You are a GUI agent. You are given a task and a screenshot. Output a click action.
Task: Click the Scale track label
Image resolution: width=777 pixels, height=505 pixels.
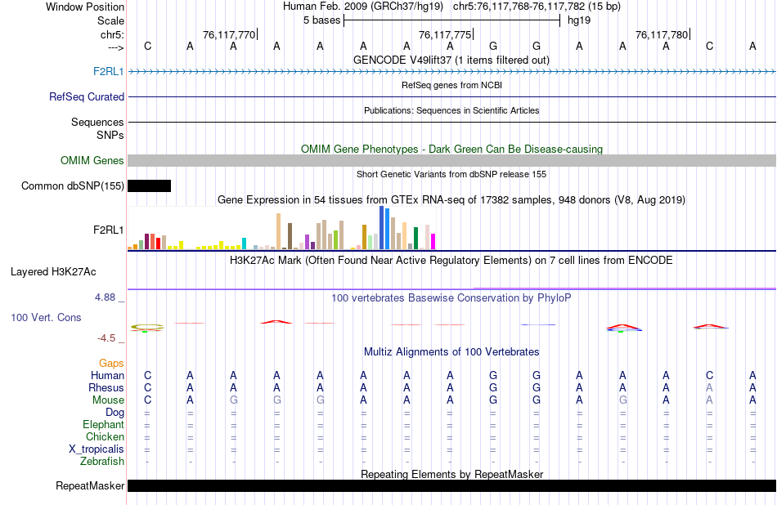pos(110,20)
